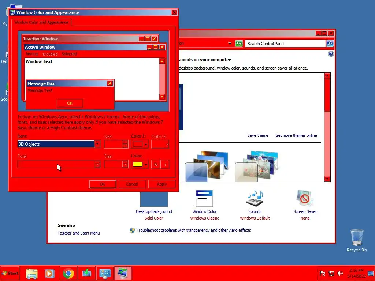Click Normal menu in preview window
The image size is (375, 281).
pos(32,54)
